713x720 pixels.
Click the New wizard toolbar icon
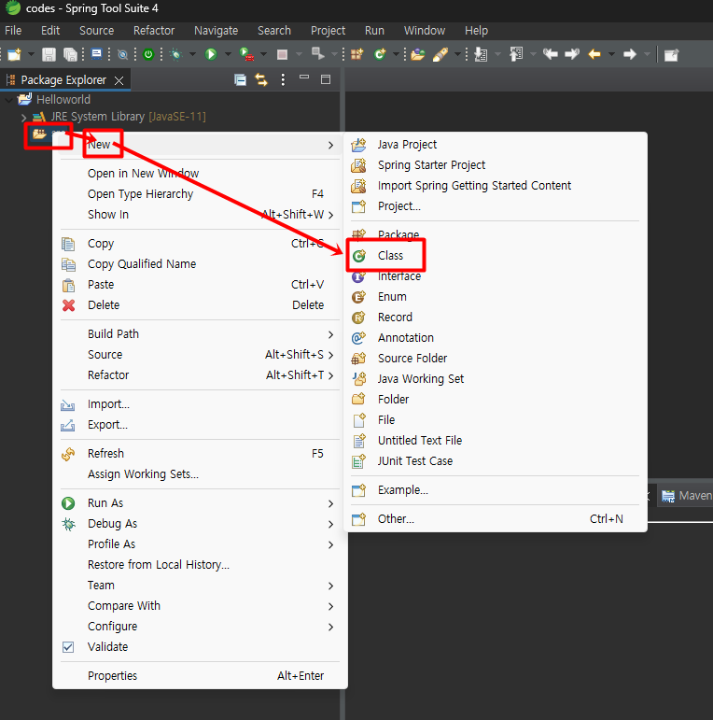tap(14, 55)
